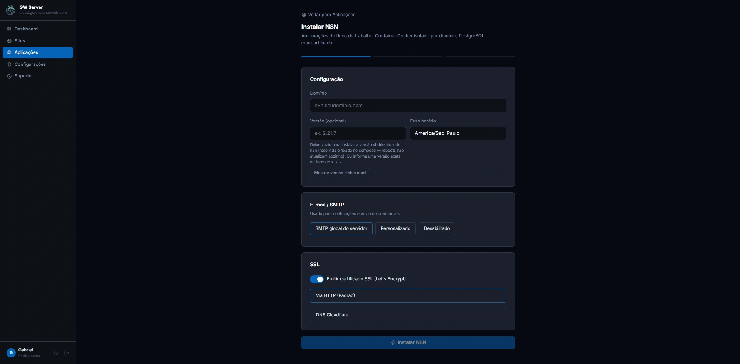Click the Aplicações icon in sidebar
This screenshot has width=740, height=364.
tap(9, 52)
